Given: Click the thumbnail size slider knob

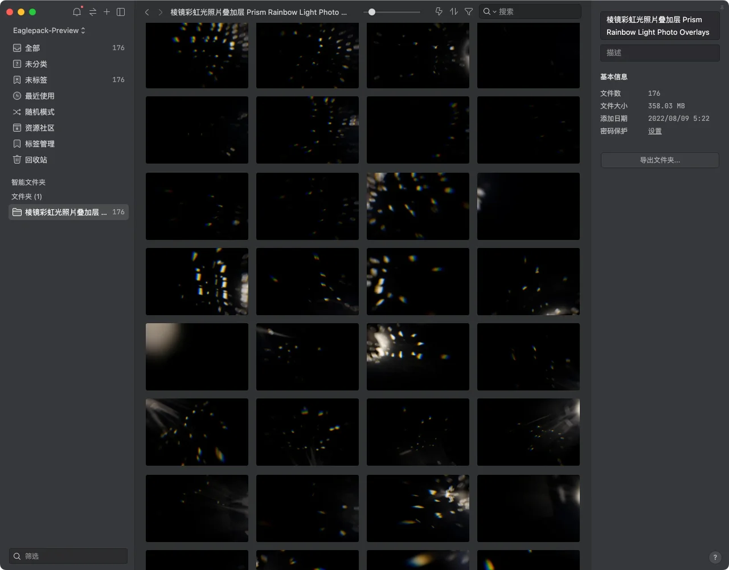Looking at the screenshot, I should 372,11.
